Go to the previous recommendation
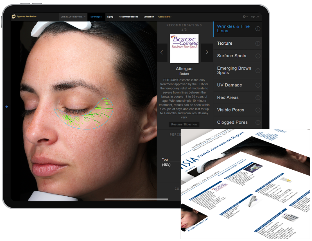This screenshot has height=241, width=312. [162, 52]
